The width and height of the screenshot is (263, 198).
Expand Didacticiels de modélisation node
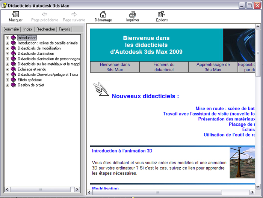7,48
